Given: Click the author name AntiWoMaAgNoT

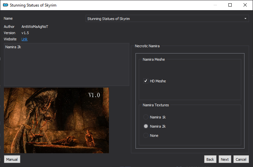Looking at the screenshot, I should pyautogui.click(x=35, y=27).
